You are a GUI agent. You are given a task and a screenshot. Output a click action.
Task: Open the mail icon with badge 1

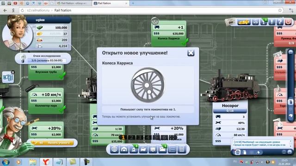(162, 149)
